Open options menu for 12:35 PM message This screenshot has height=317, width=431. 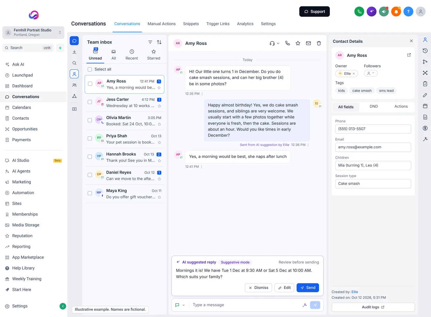202,94
